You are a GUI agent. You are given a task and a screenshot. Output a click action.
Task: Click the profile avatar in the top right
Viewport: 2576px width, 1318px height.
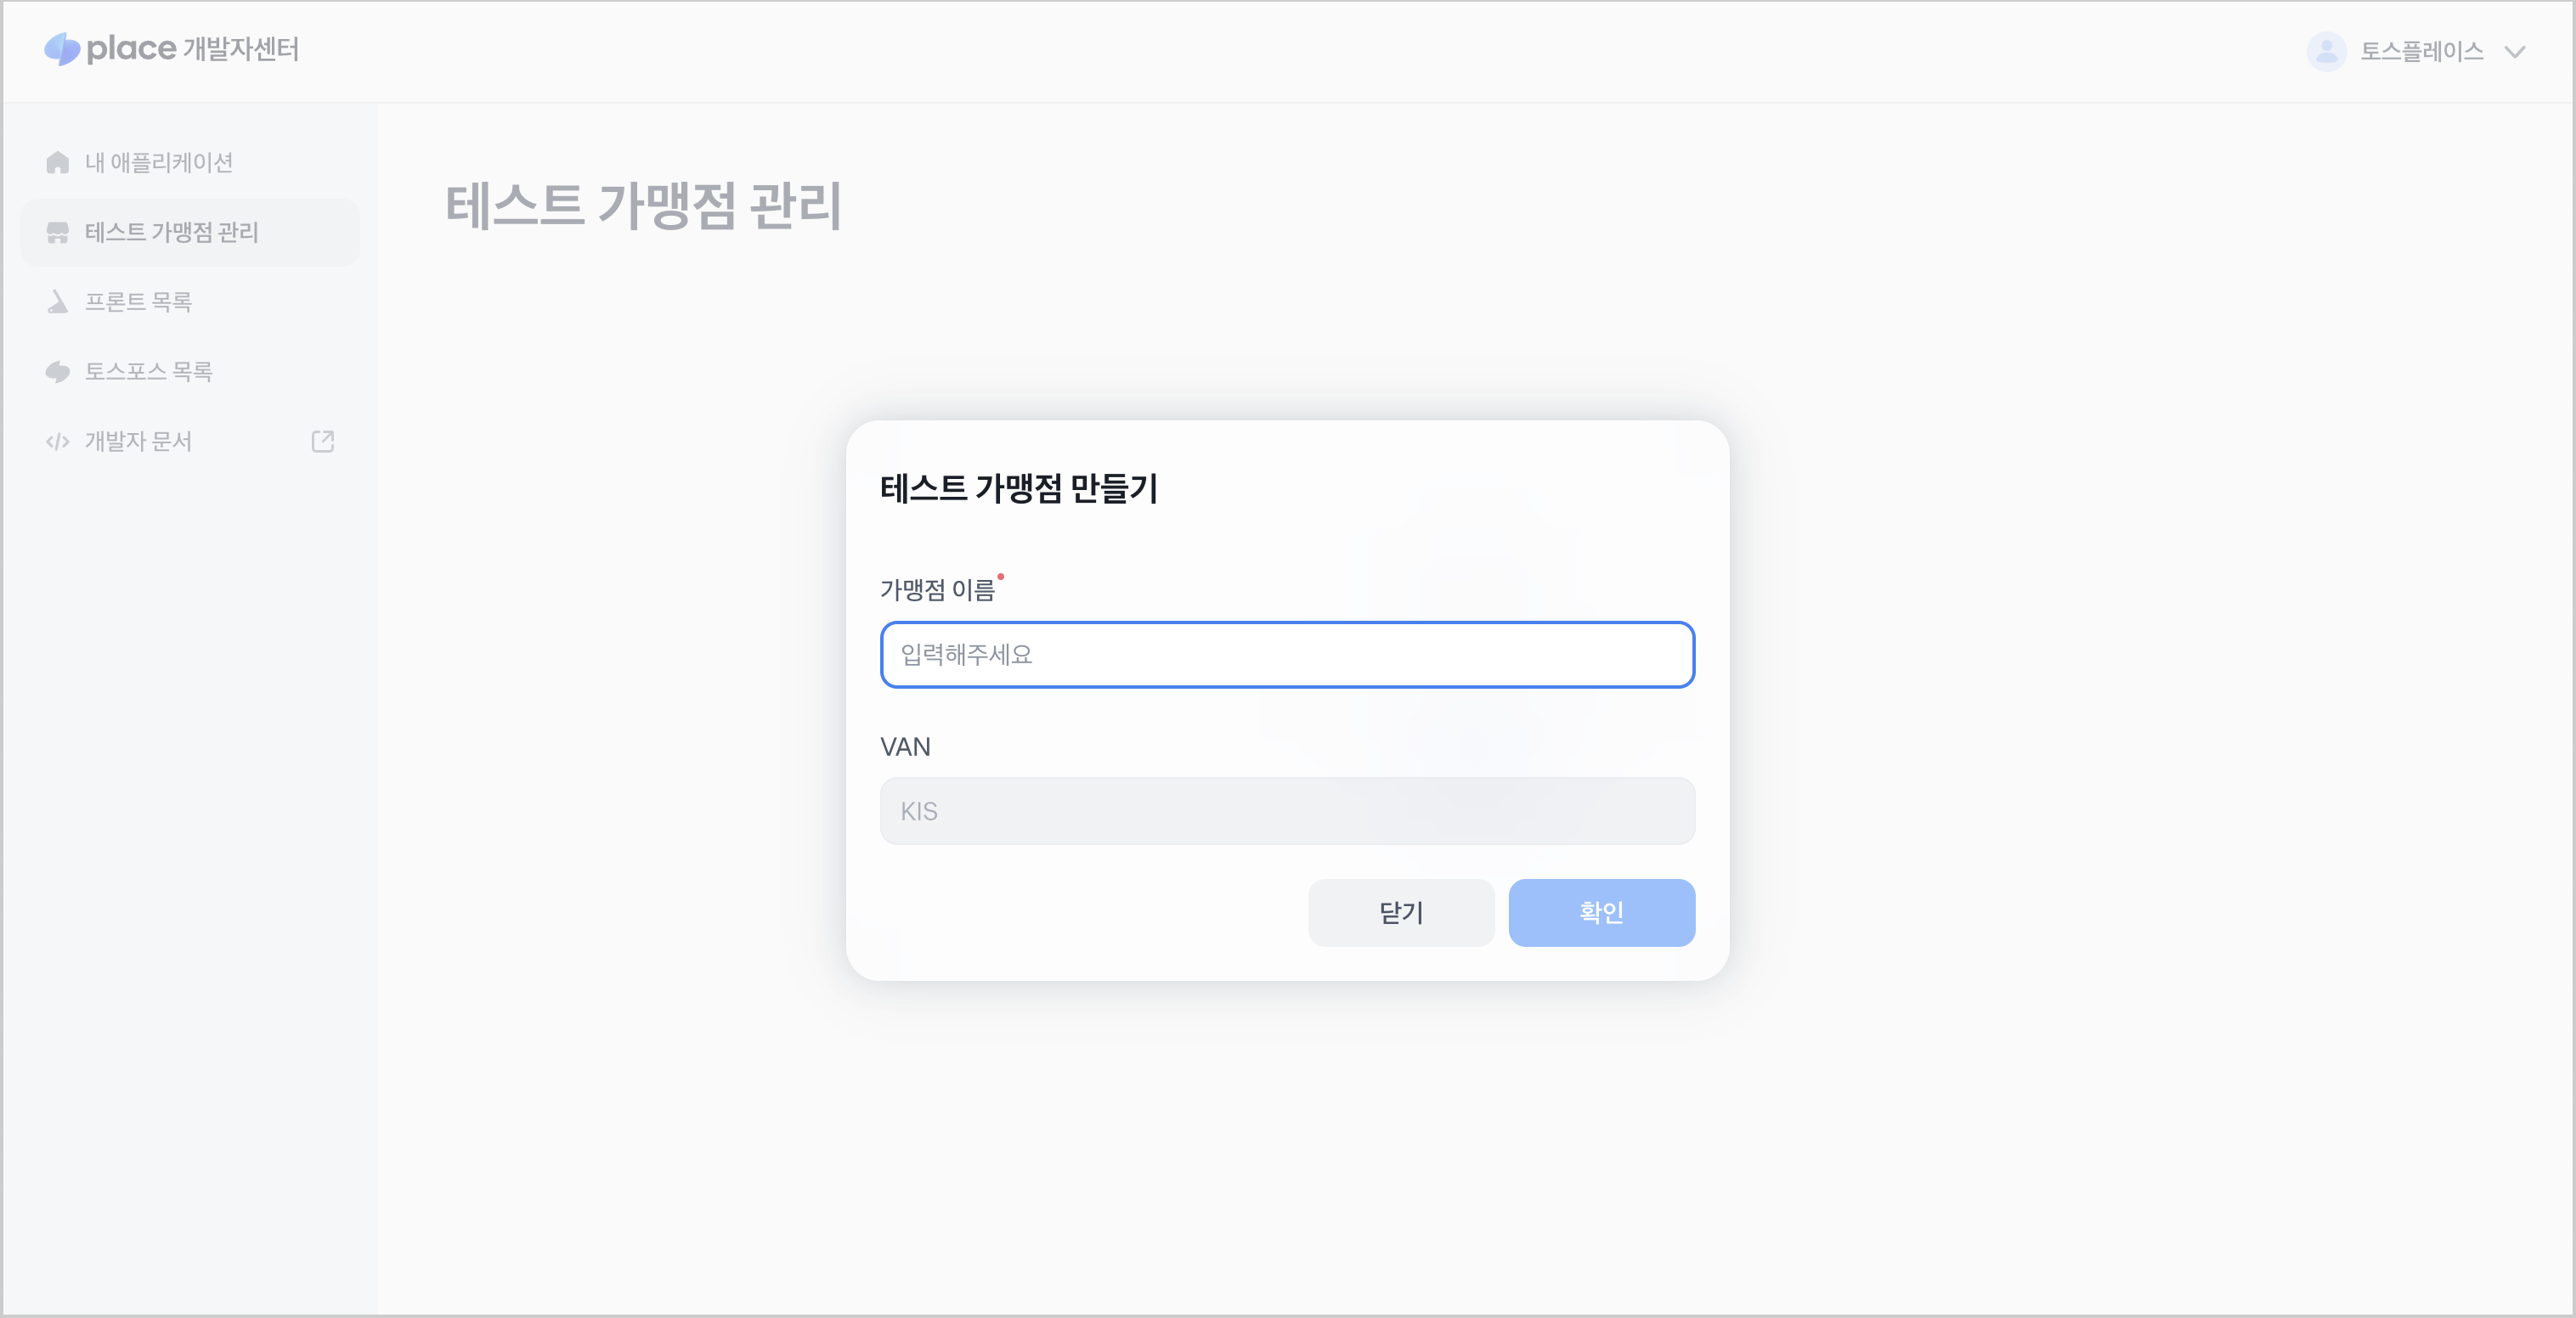tap(2326, 51)
